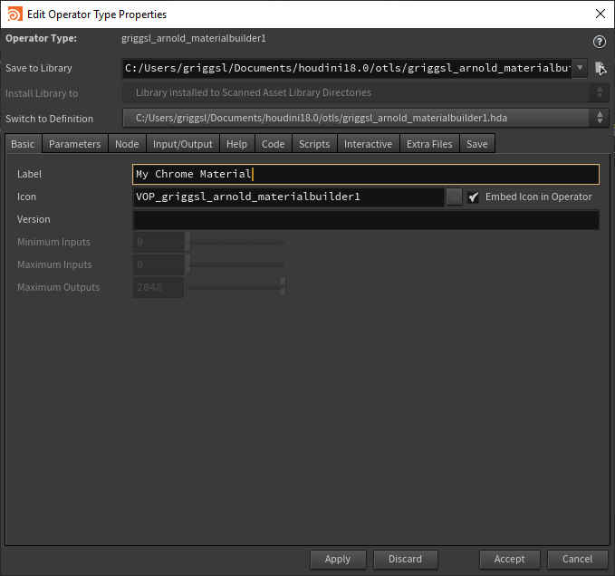
Task: Go to the Scripts tab
Action: [314, 144]
